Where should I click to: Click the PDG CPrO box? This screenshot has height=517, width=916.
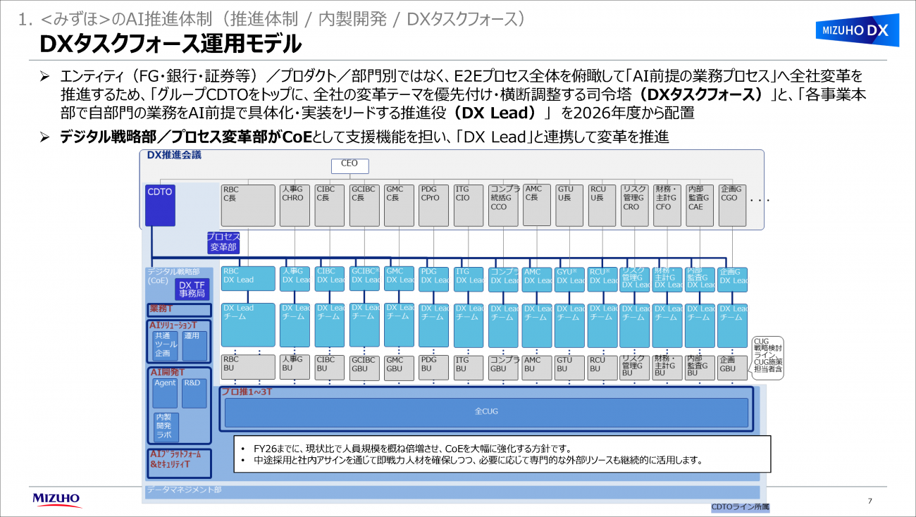(x=433, y=206)
